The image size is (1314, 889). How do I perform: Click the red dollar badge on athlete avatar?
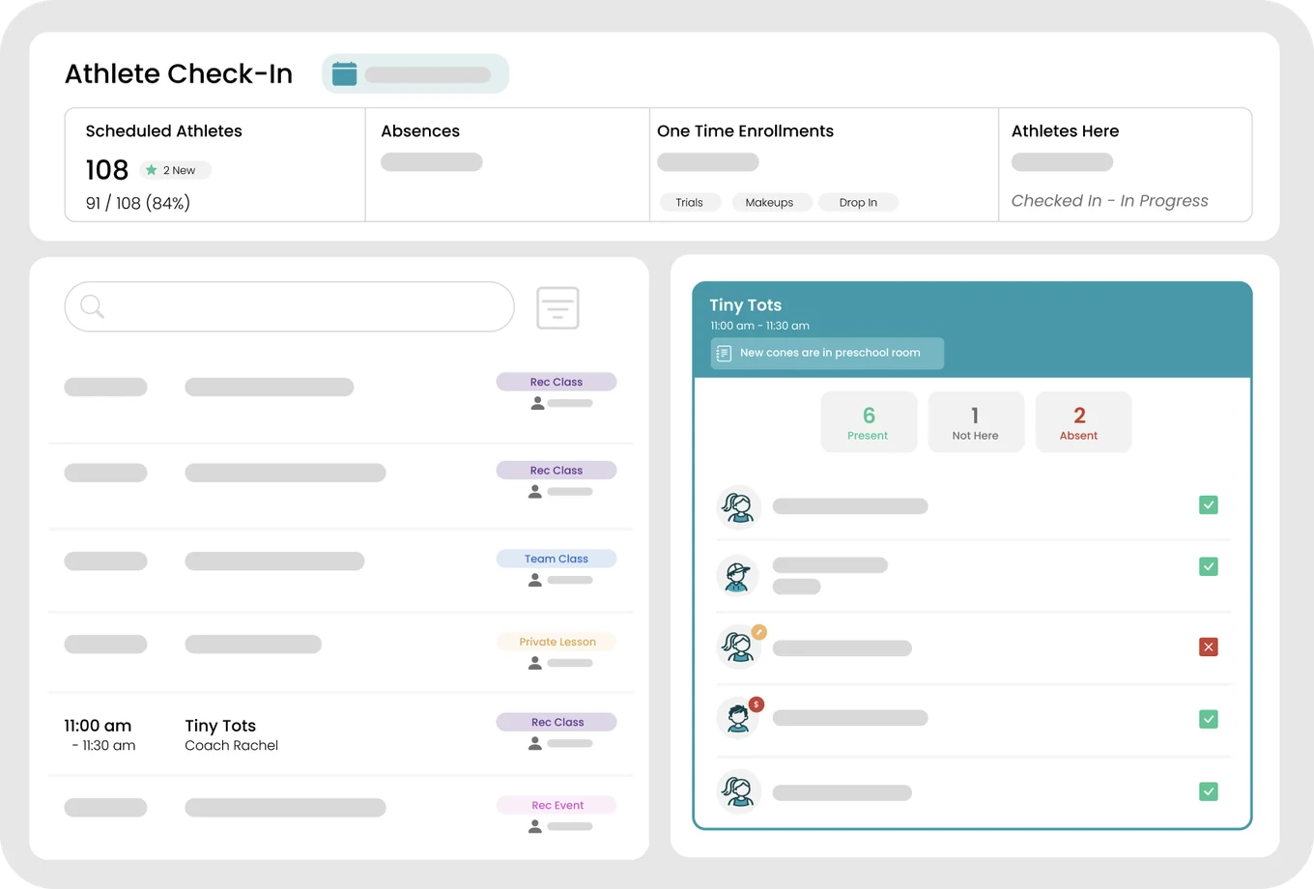tap(757, 704)
